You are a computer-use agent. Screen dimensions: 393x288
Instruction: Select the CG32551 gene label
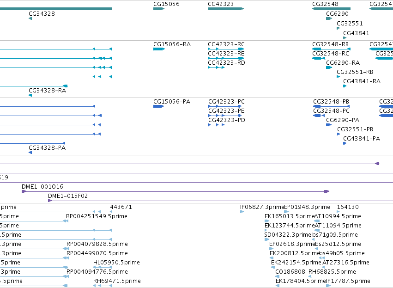[x=350, y=24]
